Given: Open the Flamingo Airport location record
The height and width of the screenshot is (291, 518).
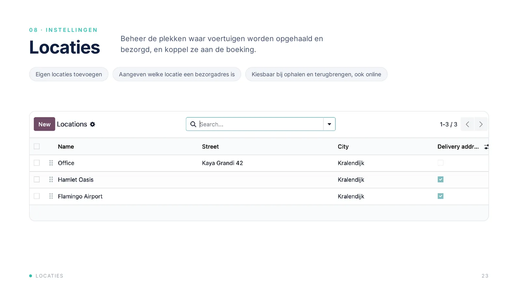Looking at the screenshot, I should pos(80,196).
